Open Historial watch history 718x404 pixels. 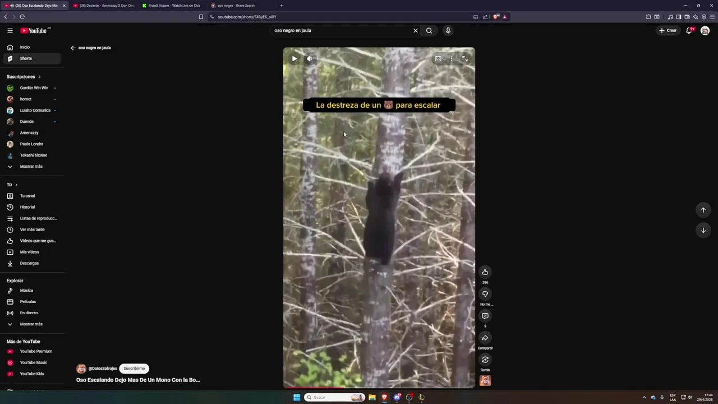pyautogui.click(x=31, y=207)
